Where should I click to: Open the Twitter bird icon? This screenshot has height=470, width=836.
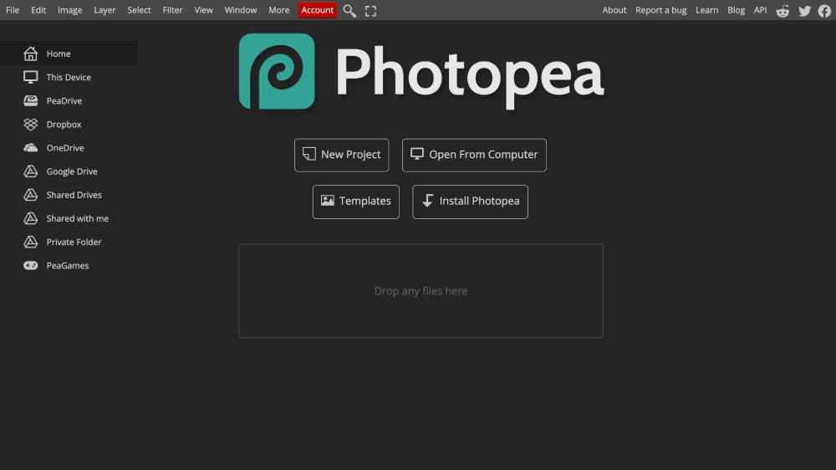click(804, 11)
